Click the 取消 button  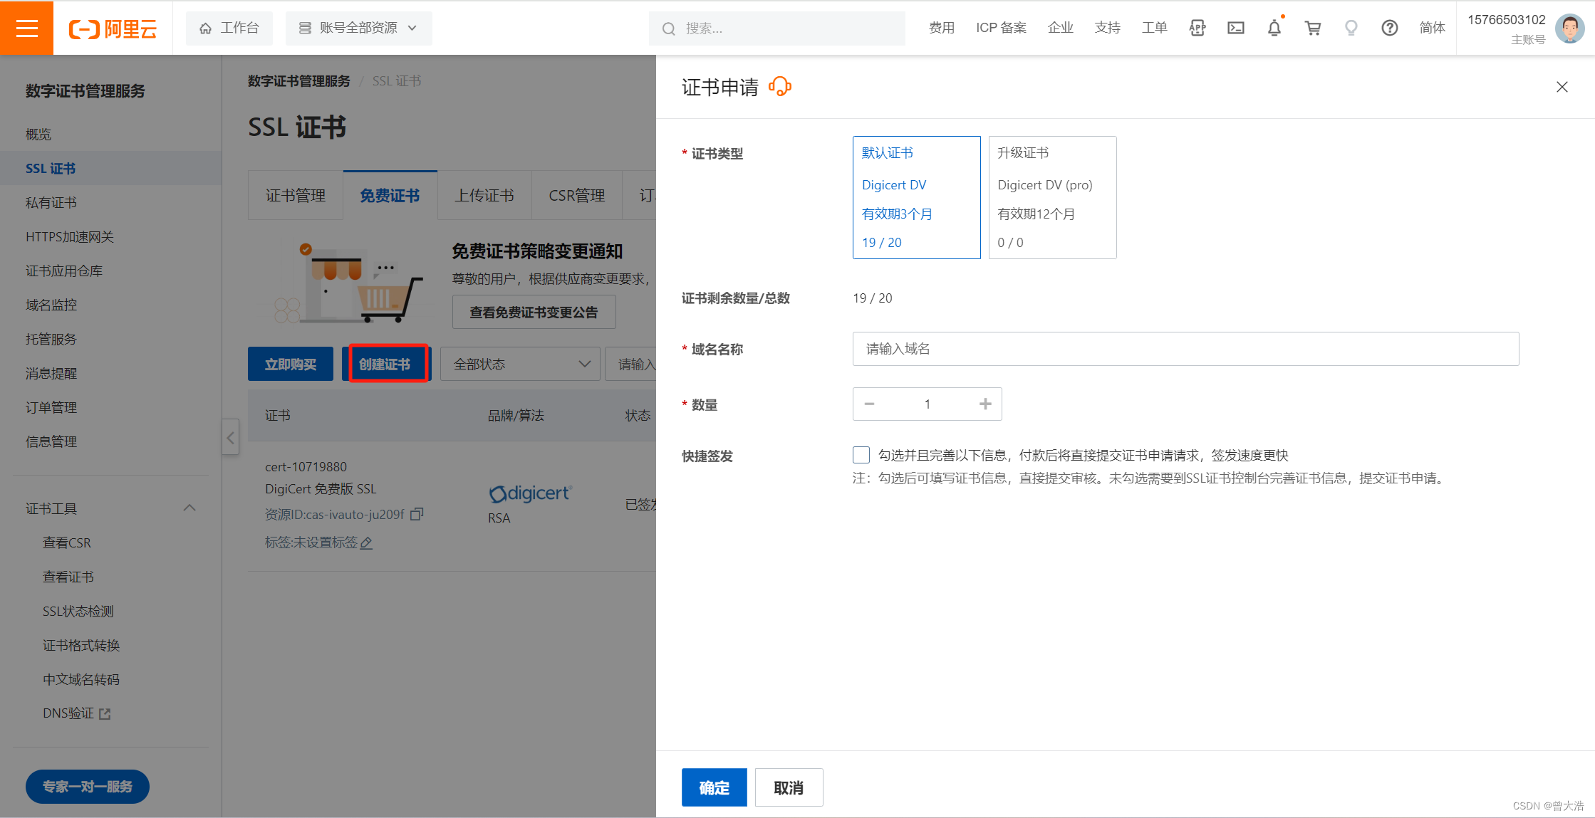click(789, 787)
